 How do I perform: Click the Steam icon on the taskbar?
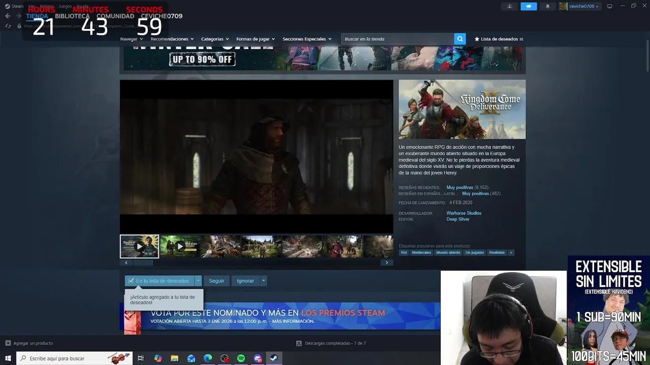click(x=274, y=358)
